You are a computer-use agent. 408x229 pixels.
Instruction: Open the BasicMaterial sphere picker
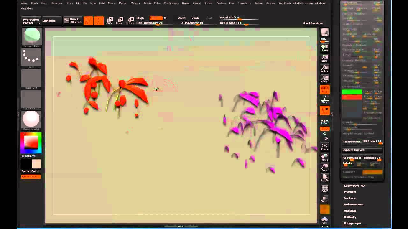tap(31, 121)
